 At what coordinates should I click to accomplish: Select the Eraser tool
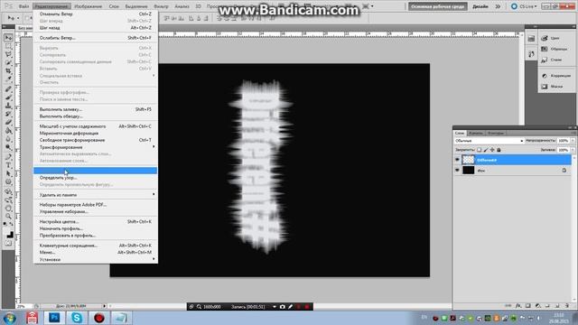pos(8,122)
